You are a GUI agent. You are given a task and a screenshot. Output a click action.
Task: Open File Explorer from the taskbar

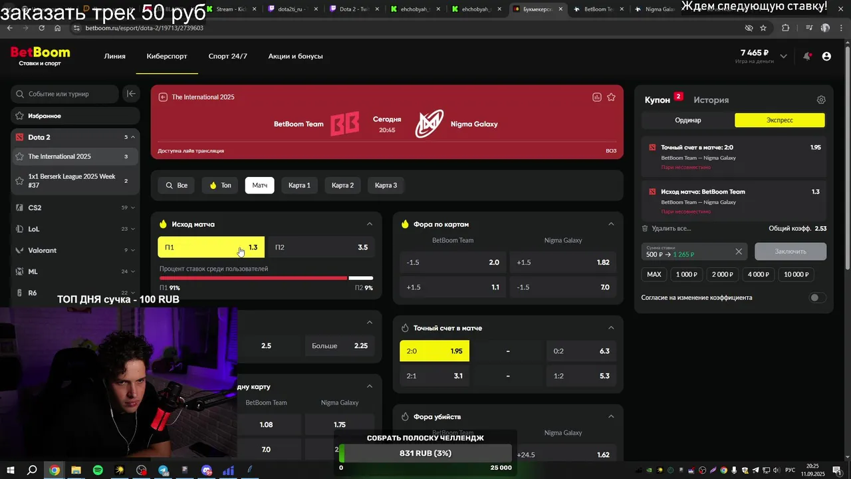click(76, 470)
